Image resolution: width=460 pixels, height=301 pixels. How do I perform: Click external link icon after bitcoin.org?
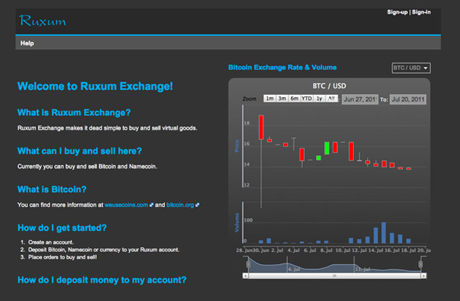pos(197,205)
